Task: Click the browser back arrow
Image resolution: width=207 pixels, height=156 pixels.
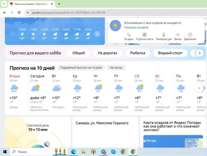Action: [5, 13]
